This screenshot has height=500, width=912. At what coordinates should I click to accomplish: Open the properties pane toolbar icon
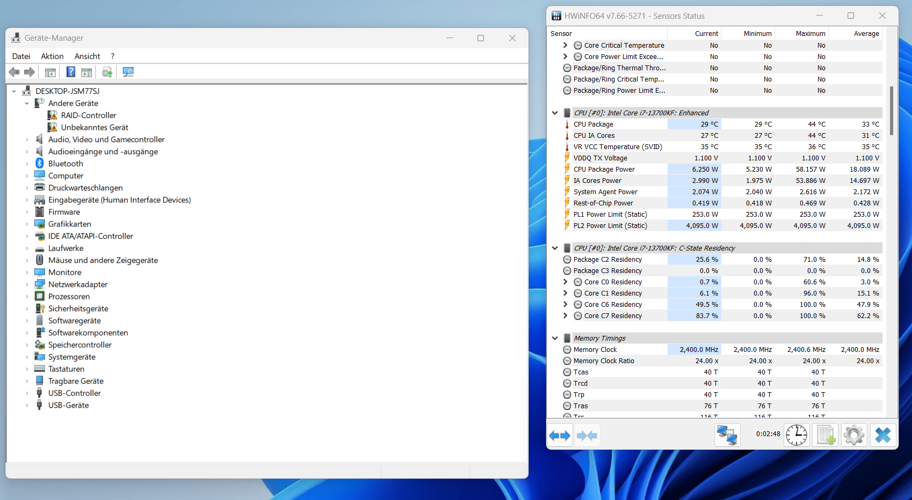tap(50, 72)
